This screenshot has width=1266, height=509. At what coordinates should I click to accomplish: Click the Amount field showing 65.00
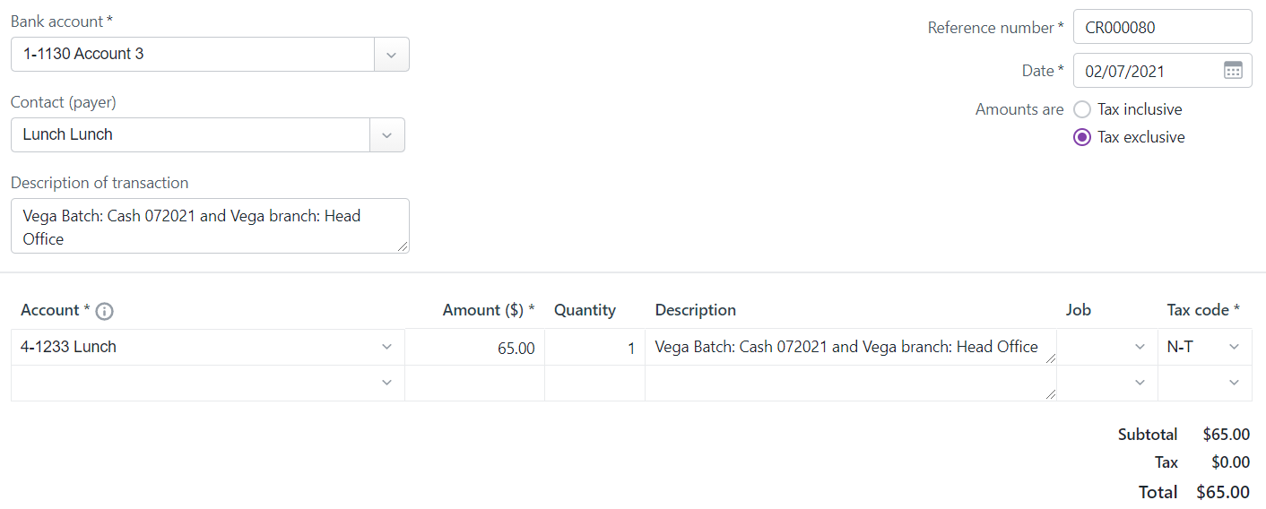pos(474,348)
